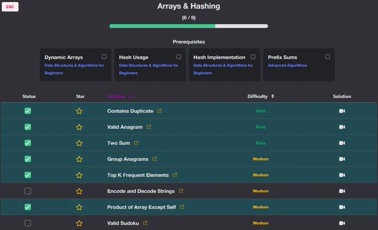Mark Valid Sudoku as completed

[28, 223]
